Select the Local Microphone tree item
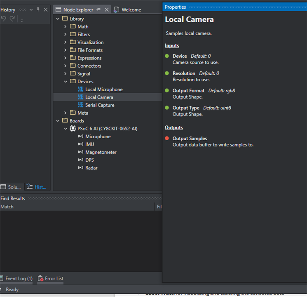The image size is (307, 297). 104,90
